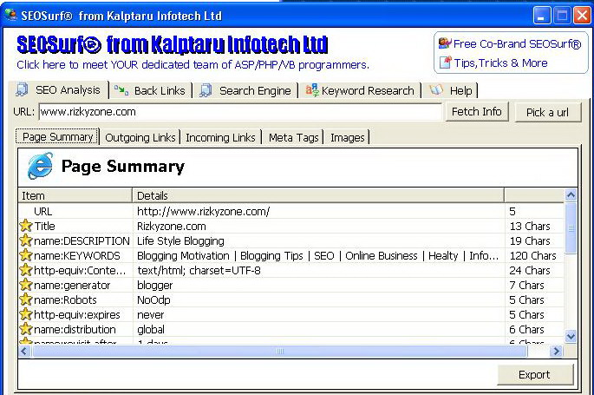View the Images sub-tab
This screenshot has width=594, height=395.
tap(348, 137)
